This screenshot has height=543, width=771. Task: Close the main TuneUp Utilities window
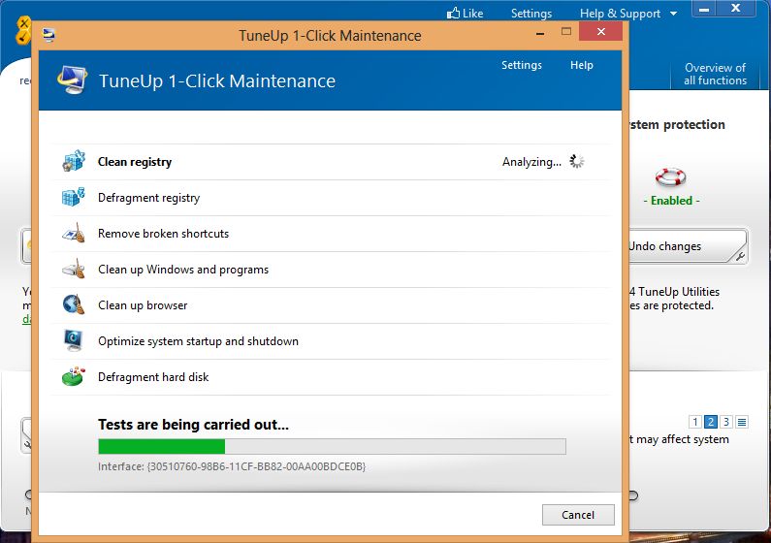[735, 8]
